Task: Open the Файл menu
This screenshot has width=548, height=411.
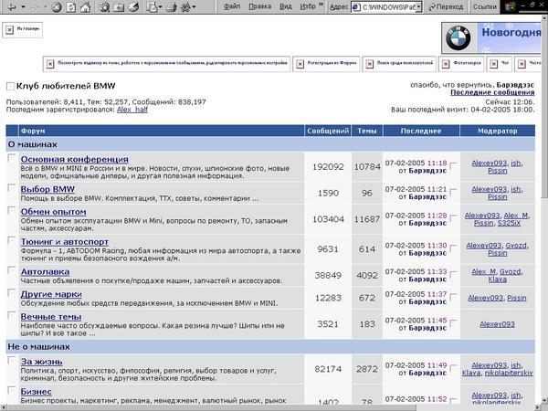Action: (x=232, y=6)
